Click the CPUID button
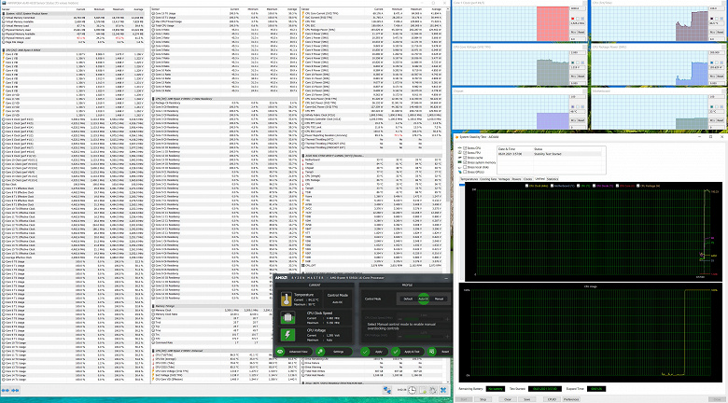 (552, 399)
